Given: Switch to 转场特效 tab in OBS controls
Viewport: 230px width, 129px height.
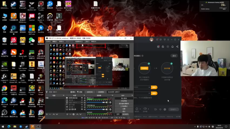Looking at the screenshot, I should pos(125,114).
